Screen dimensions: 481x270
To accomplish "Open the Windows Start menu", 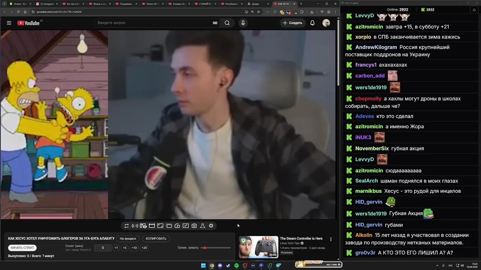I will pos(203,265).
